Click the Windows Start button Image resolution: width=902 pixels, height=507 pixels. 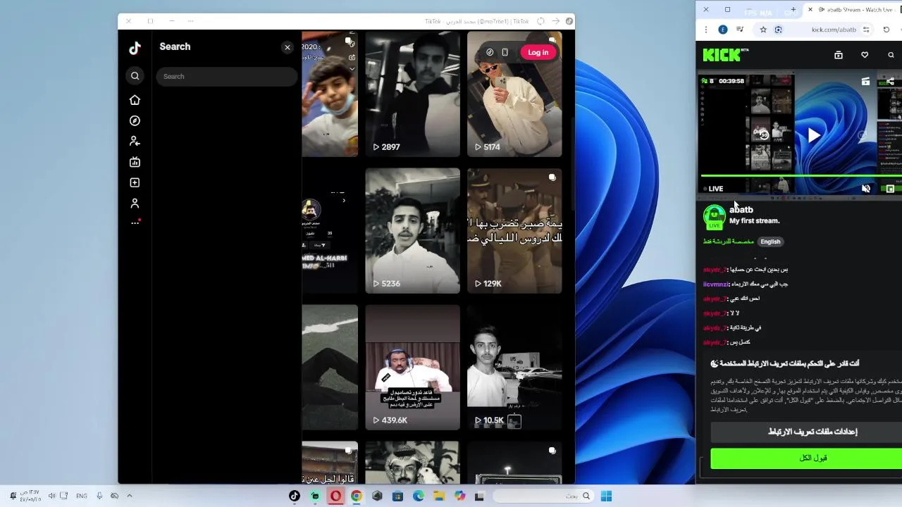pyautogui.click(x=606, y=496)
